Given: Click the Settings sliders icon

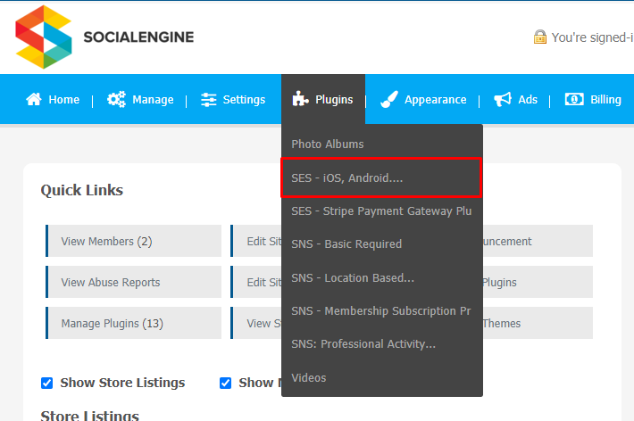Looking at the screenshot, I should pos(209,99).
